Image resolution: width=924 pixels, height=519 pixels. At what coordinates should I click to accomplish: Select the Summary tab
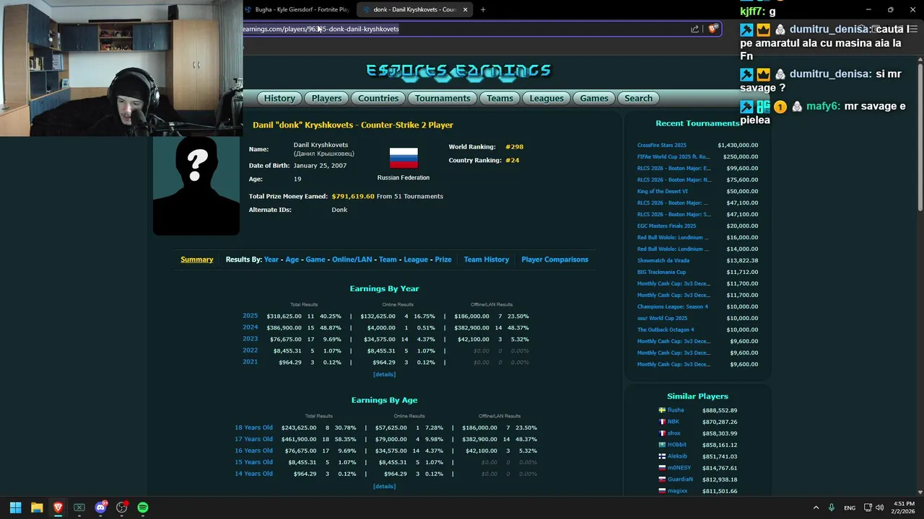pyautogui.click(x=197, y=259)
